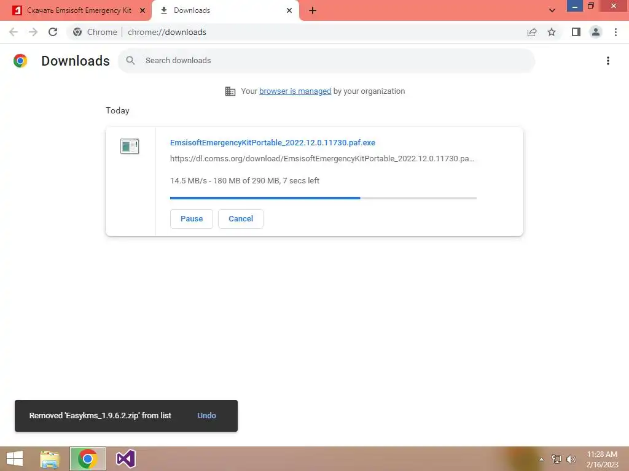This screenshot has height=471, width=629.
Task: Focus the Search downloads field
Action: (326, 61)
